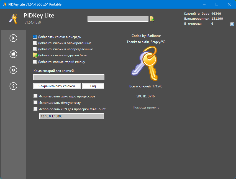Click the question mark help icon

pyautogui.click(x=13, y=86)
